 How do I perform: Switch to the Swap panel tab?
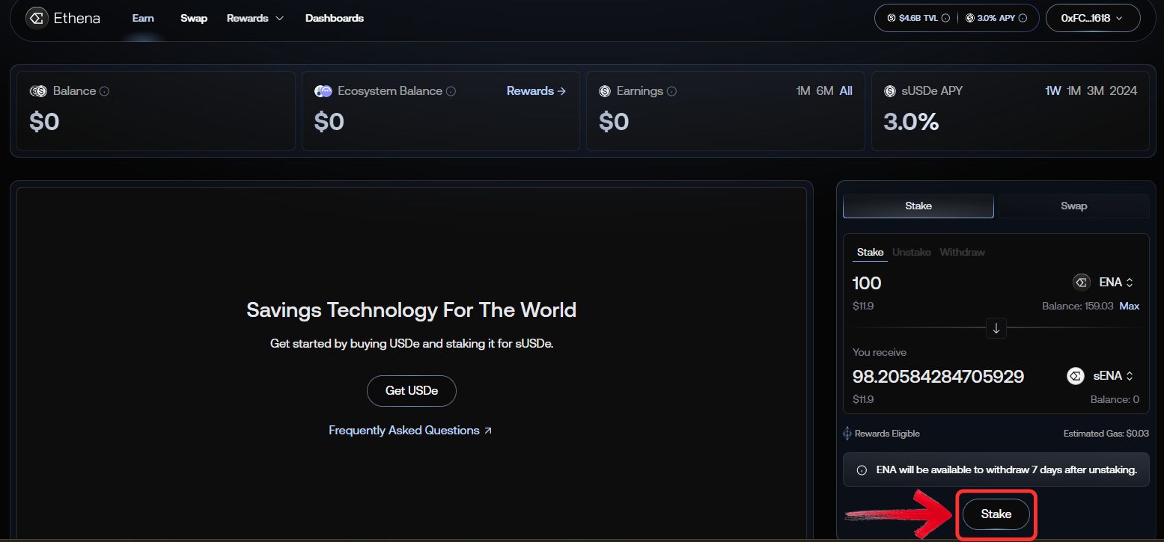(1073, 206)
